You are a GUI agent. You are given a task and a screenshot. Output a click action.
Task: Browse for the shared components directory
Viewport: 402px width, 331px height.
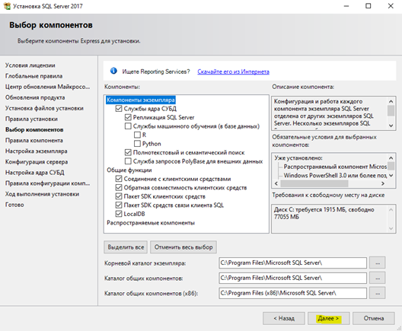coord(378,278)
